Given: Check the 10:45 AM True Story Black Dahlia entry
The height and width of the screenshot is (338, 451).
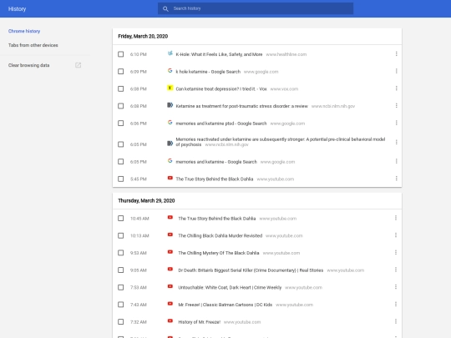Looking at the screenshot, I should 121,219.
